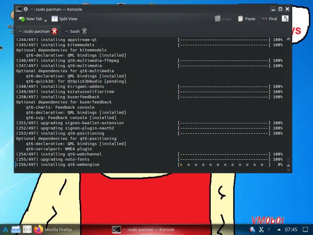Click the 'installing qt6-positioning' line
Image resolution: width=313 pixels, height=235 pixels.
pos(60,133)
